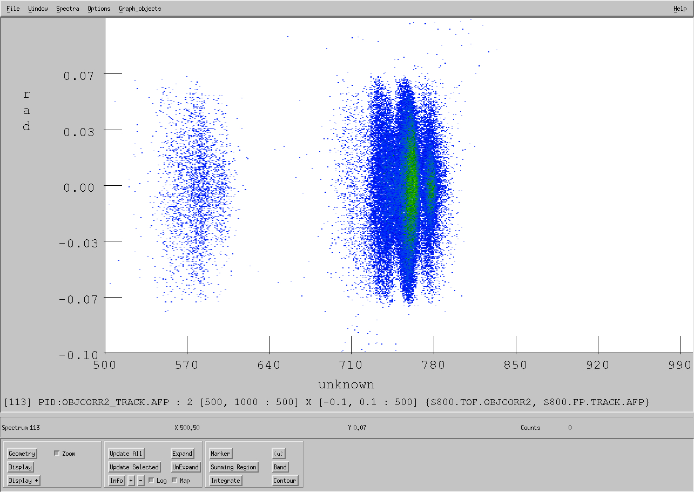Toggle the Map checkbox
The width and height of the screenshot is (694, 492).
pyautogui.click(x=174, y=481)
